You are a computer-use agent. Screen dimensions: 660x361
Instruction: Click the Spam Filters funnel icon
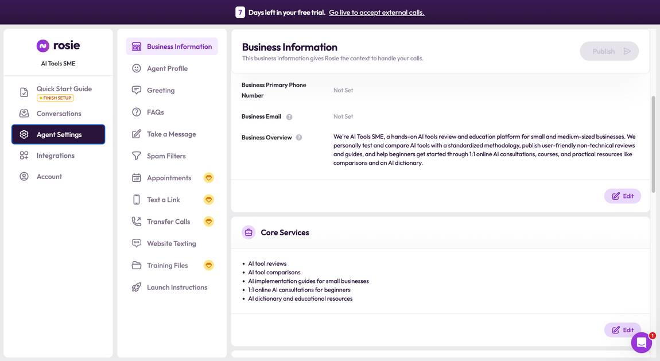click(137, 156)
